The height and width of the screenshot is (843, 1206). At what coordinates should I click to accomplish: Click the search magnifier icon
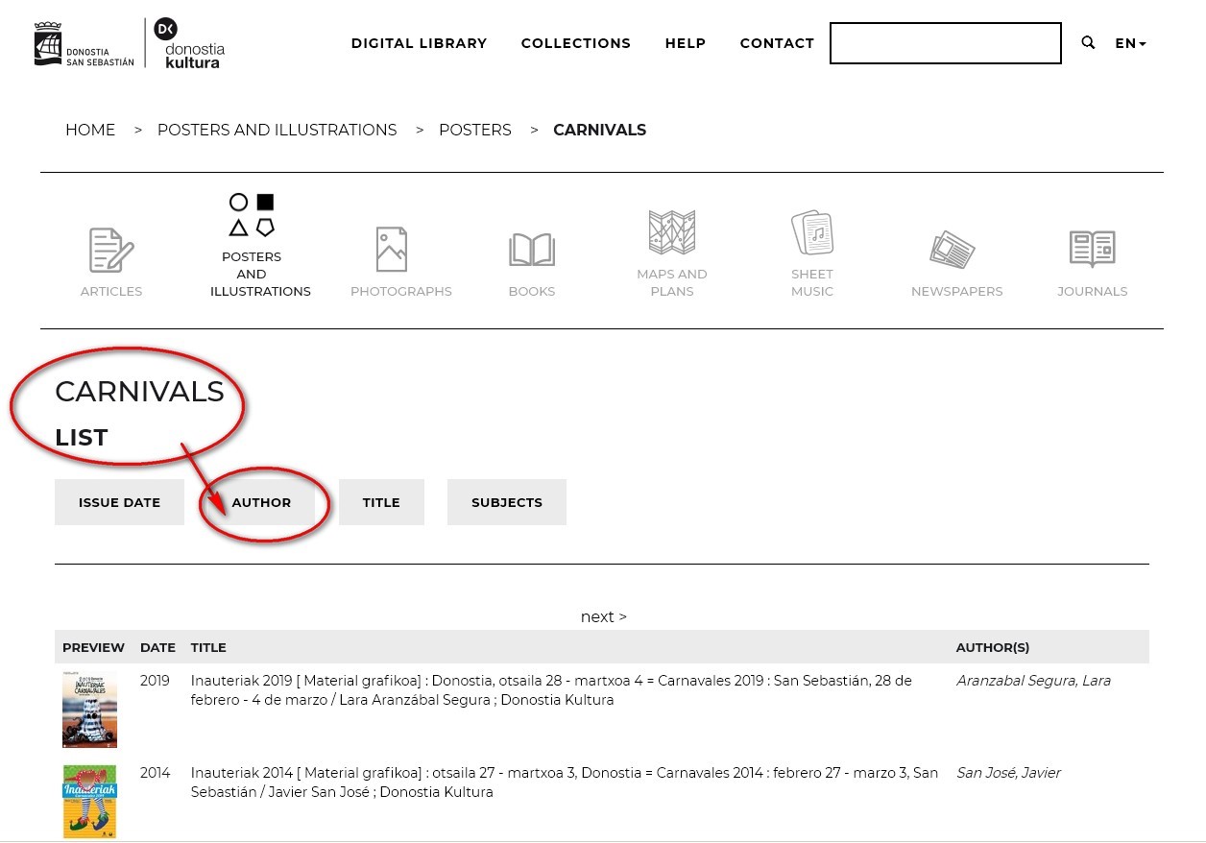pos(1088,42)
